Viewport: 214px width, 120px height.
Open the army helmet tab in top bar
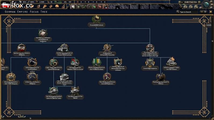(57, 6)
